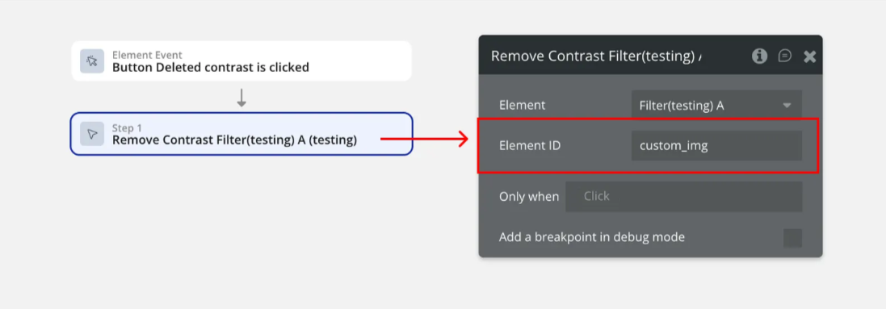Screen dimensions: 886x309
Task: Click the custom_img Element ID field
Action: [x=716, y=146]
